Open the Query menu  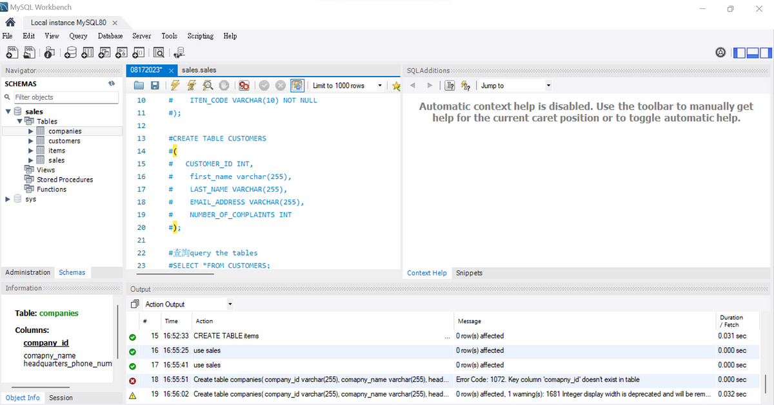(78, 36)
